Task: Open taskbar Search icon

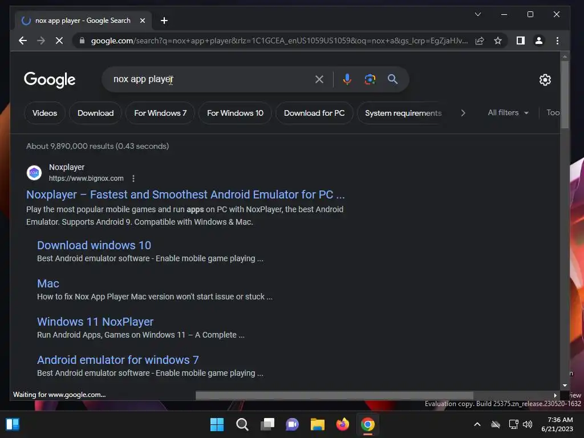Action: 242,424
